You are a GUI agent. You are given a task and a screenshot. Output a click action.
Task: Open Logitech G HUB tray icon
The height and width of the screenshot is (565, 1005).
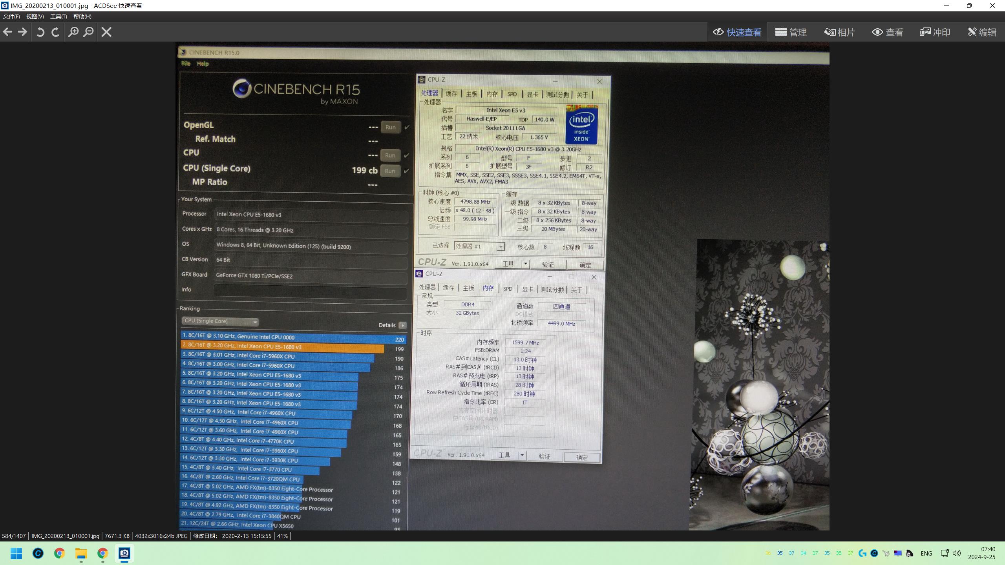tap(862, 553)
